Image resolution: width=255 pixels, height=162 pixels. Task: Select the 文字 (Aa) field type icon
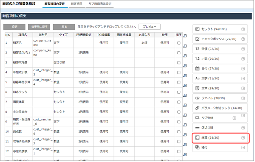(x=197, y=78)
